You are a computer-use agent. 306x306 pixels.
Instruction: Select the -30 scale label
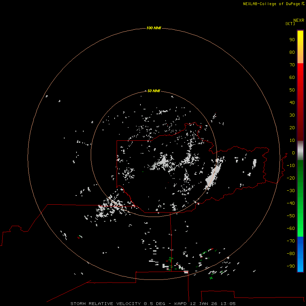[291, 191]
